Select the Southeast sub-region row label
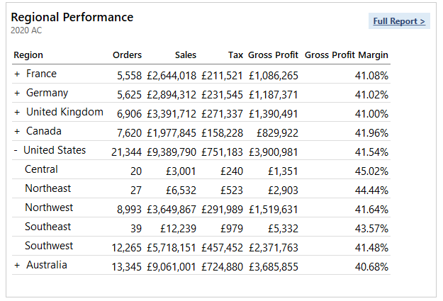 [47, 227]
